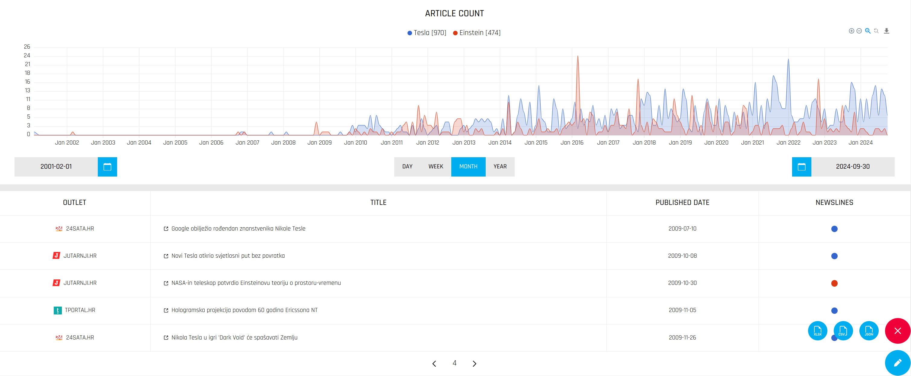Click the 2001-02-01 start date field
Viewport: 911px width, 376px height.
pos(56,167)
